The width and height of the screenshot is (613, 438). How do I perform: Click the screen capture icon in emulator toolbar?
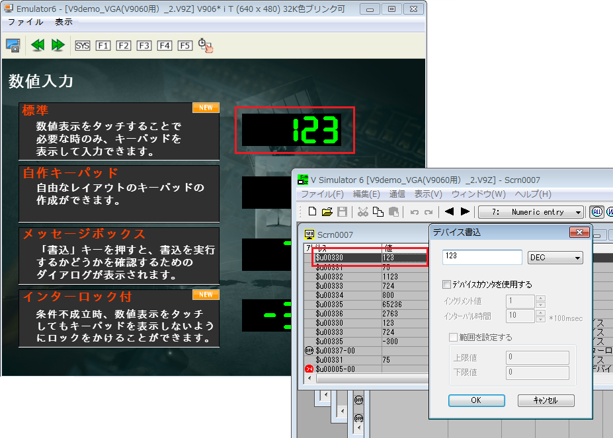[13, 45]
